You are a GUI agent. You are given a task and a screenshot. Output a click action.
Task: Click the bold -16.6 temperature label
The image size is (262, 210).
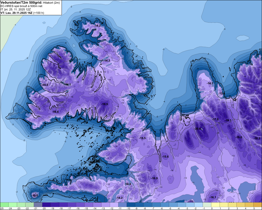(55, 112)
